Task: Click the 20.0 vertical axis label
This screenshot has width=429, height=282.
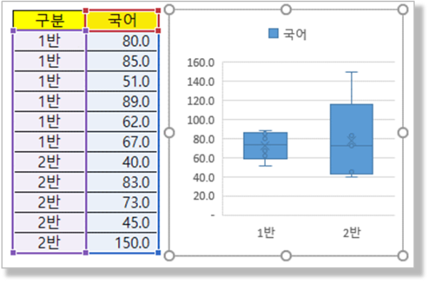Action: (204, 196)
